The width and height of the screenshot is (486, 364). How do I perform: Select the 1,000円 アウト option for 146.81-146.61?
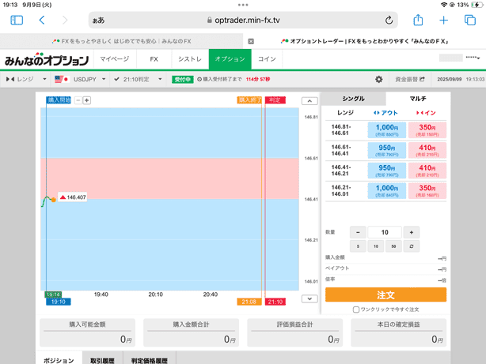pyautogui.click(x=386, y=130)
